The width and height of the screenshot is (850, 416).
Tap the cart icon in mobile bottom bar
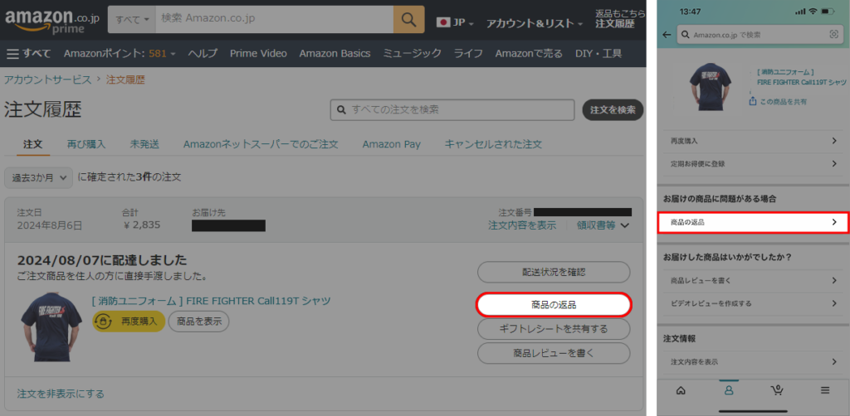pyautogui.click(x=777, y=389)
